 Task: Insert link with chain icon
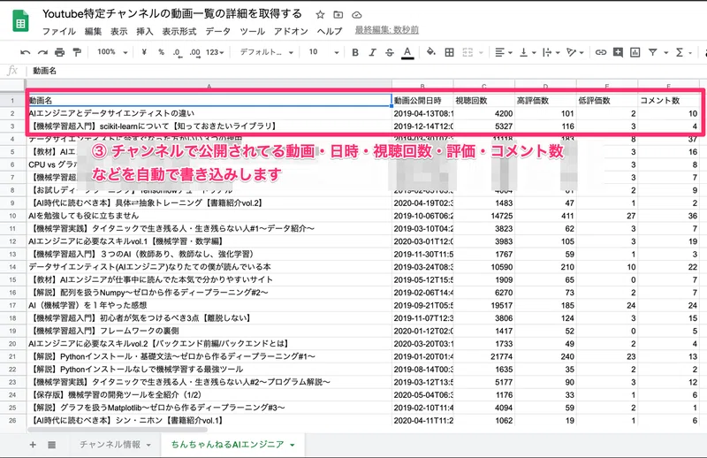point(601,52)
